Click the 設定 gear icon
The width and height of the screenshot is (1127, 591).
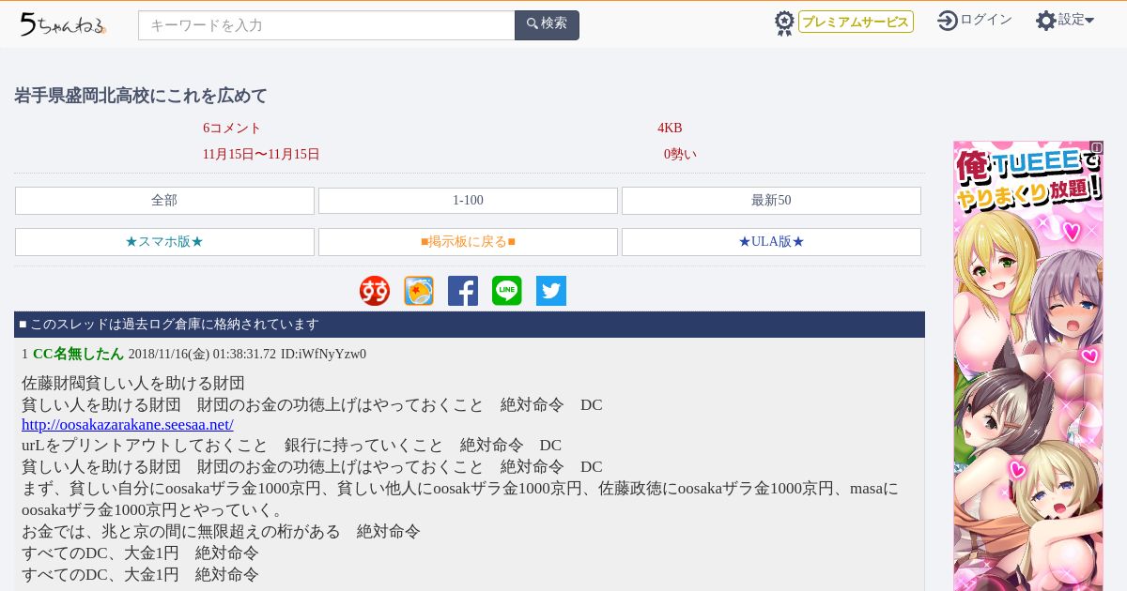(x=1046, y=20)
